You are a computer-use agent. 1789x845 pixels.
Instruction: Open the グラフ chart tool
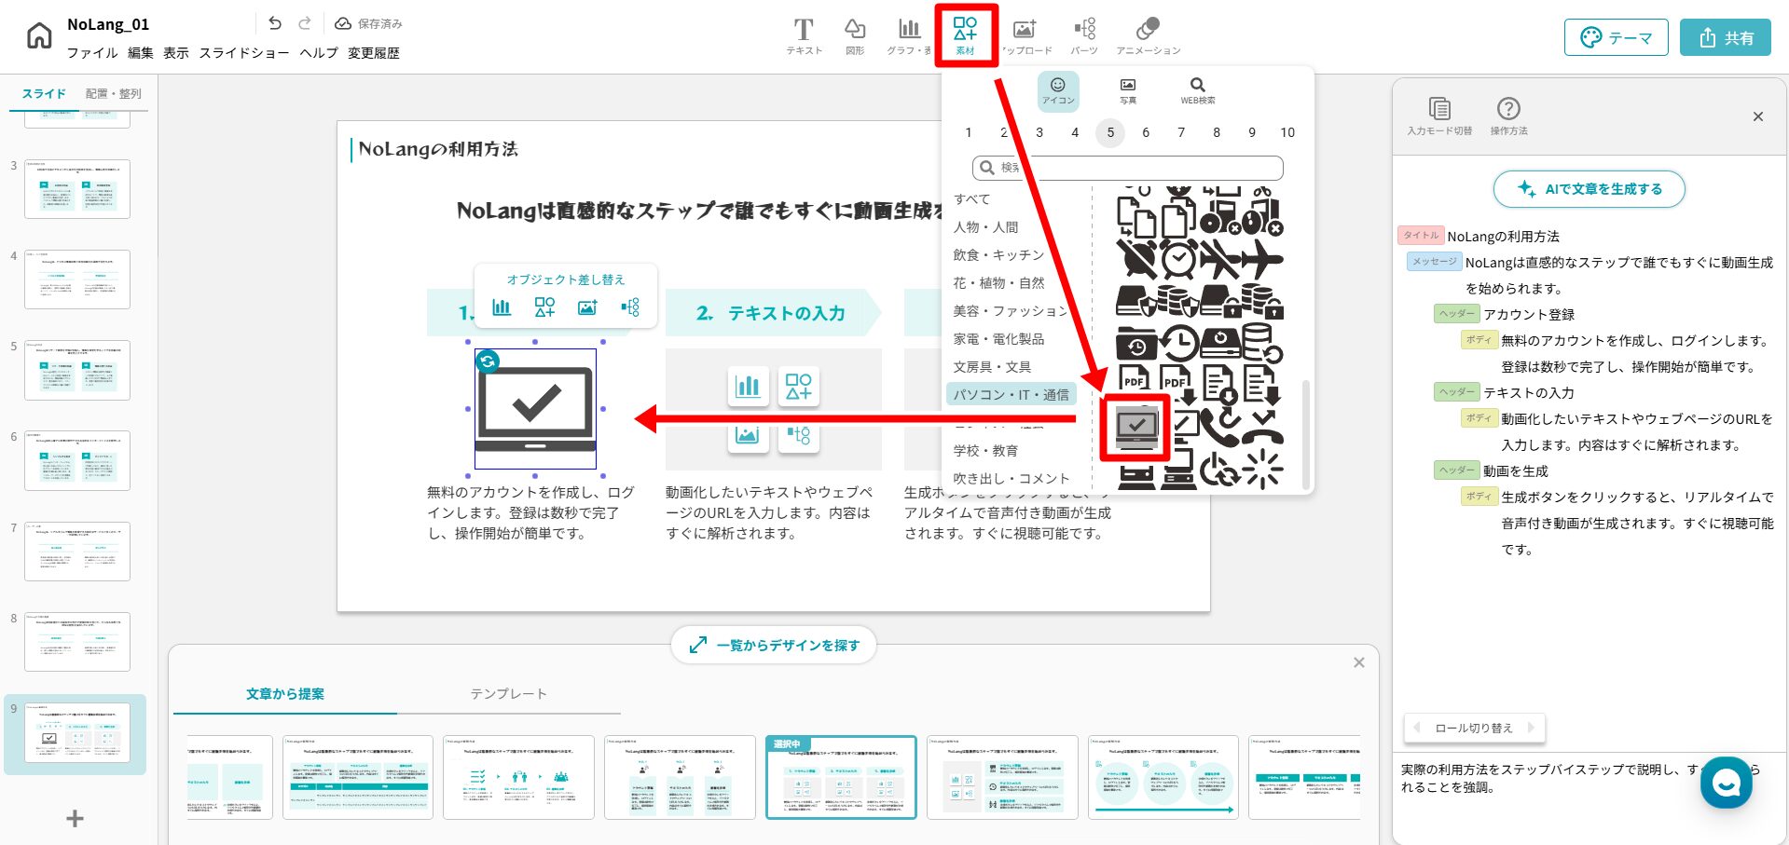pyautogui.click(x=909, y=36)
